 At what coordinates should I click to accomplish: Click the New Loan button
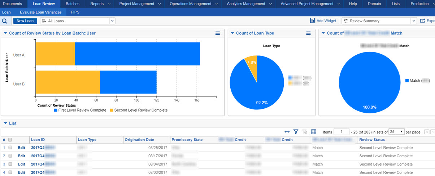pos(25,21)
